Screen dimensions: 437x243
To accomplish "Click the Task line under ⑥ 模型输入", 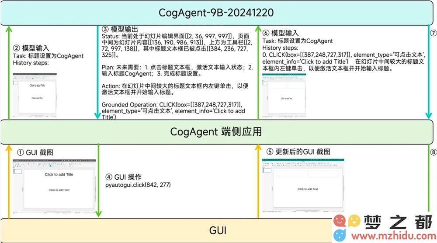I will 297,41.
